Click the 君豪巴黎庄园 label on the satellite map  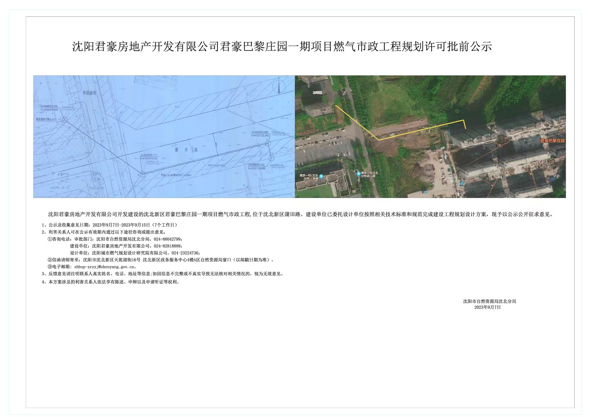coord(552,141)
